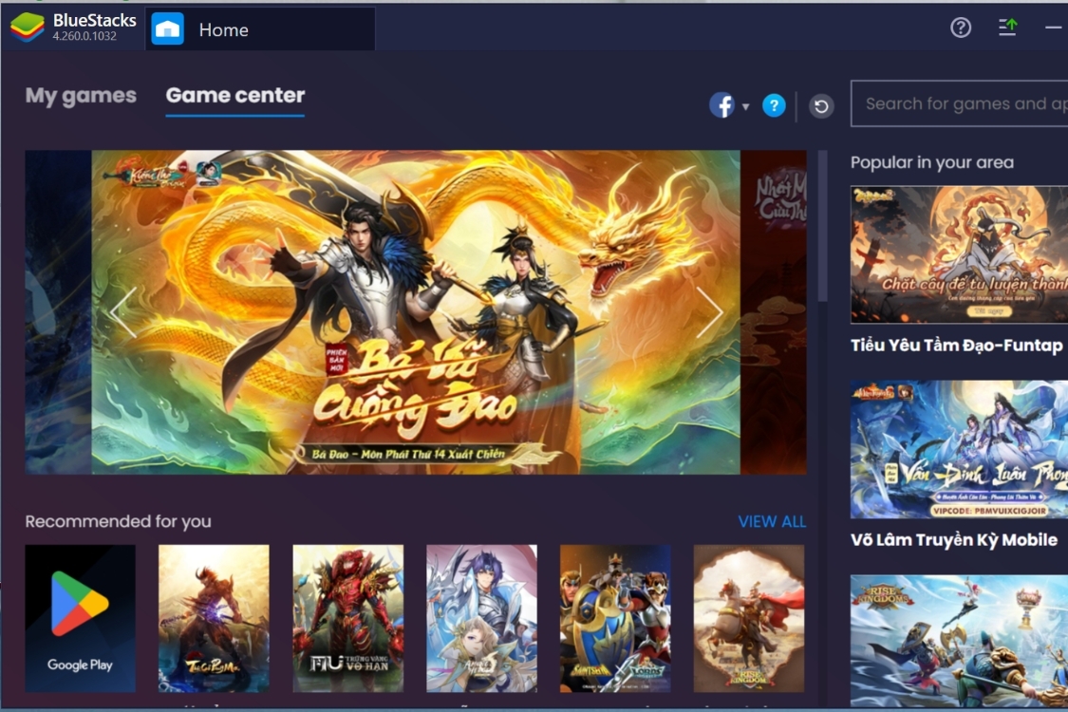
Task: Click the next banner preview on the right edge
Action: tap(774, 312)
